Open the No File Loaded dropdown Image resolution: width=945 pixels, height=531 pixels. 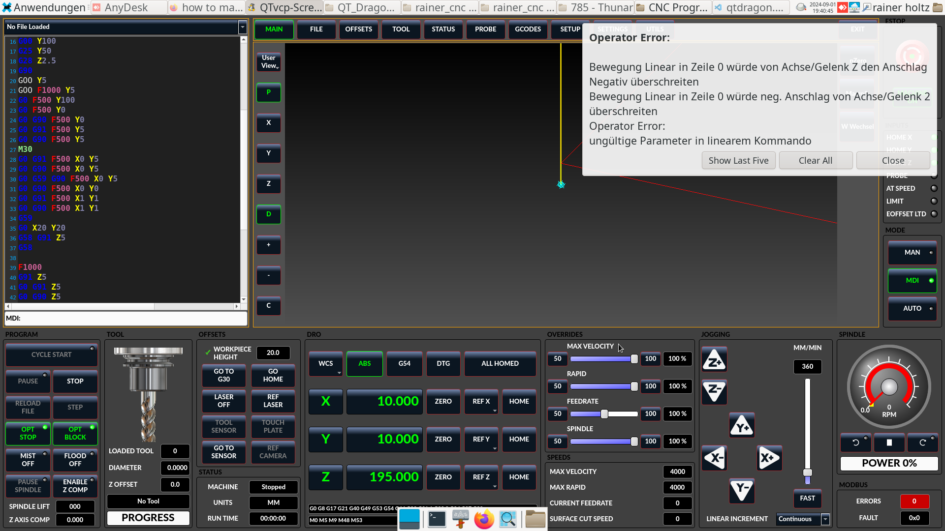tap(242, 27)
